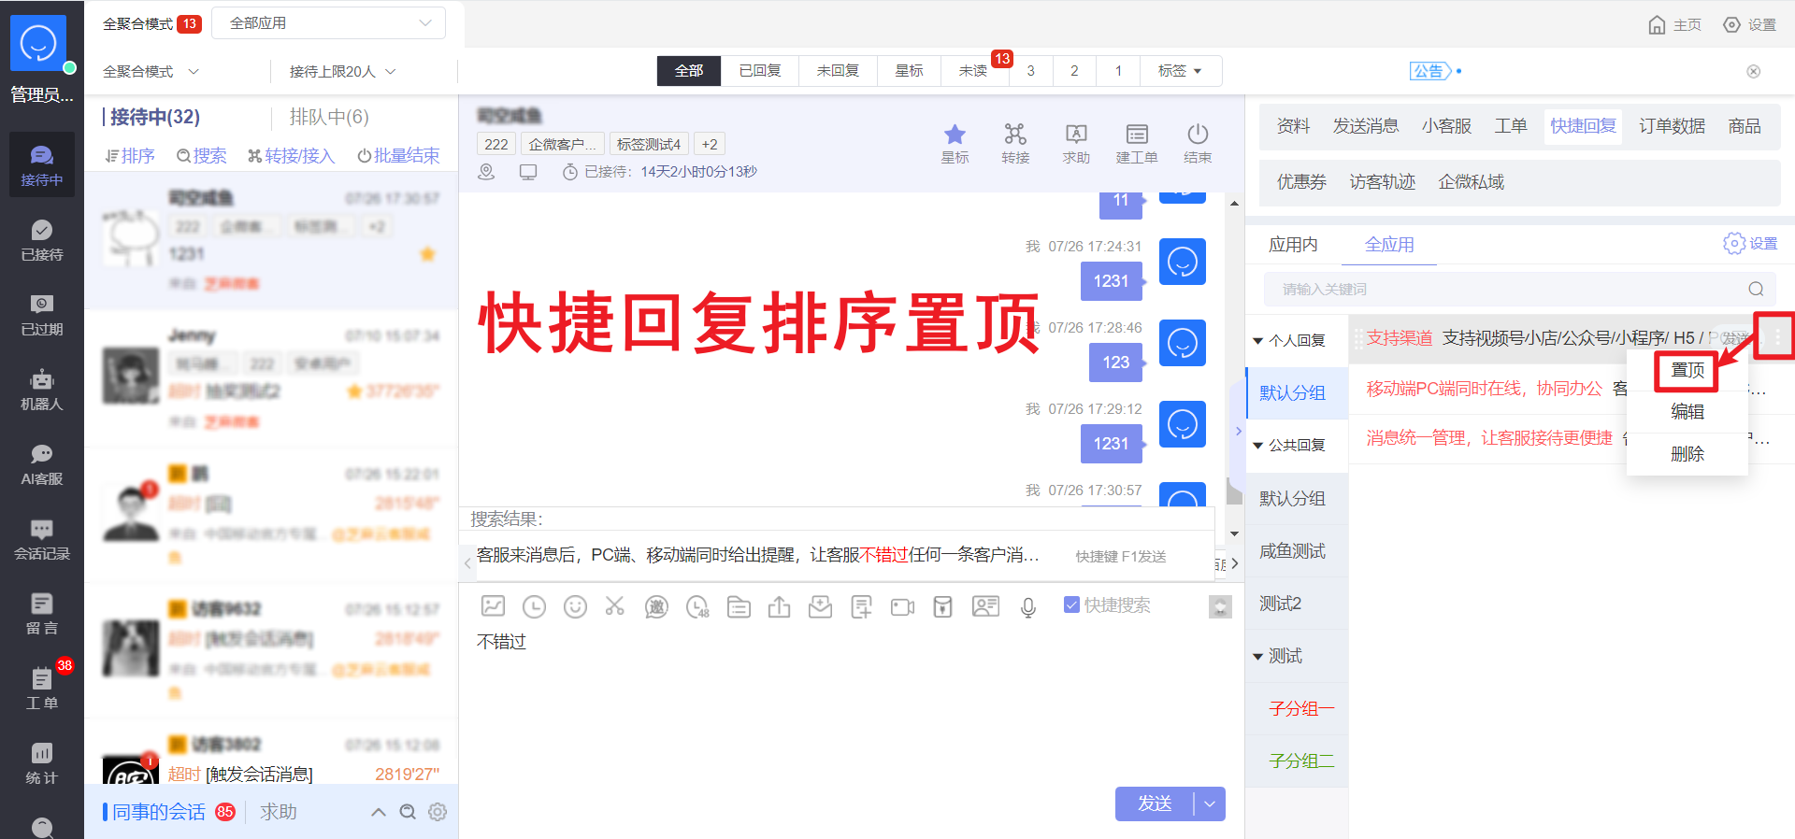Select 编辑 in the context menu
Screen dimensions: 1795x839
tap(1687, 412)
